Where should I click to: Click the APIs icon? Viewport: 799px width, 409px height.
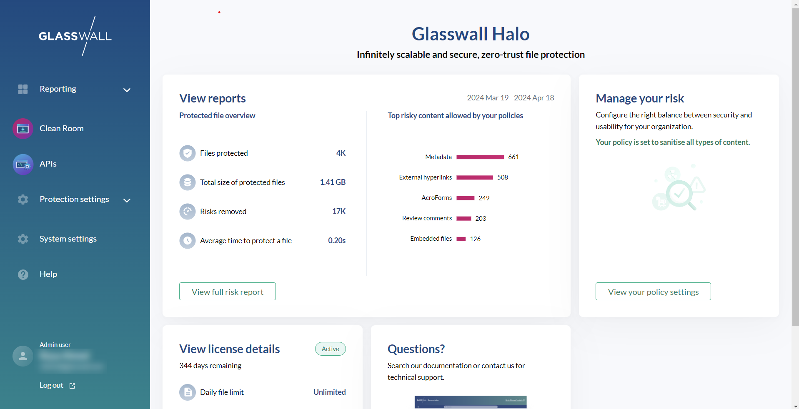23,165
